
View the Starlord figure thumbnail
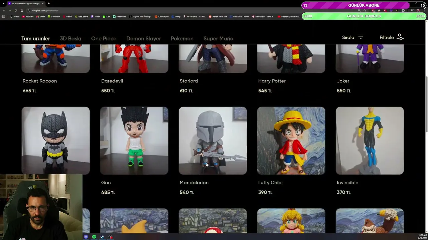click(213, 59)
